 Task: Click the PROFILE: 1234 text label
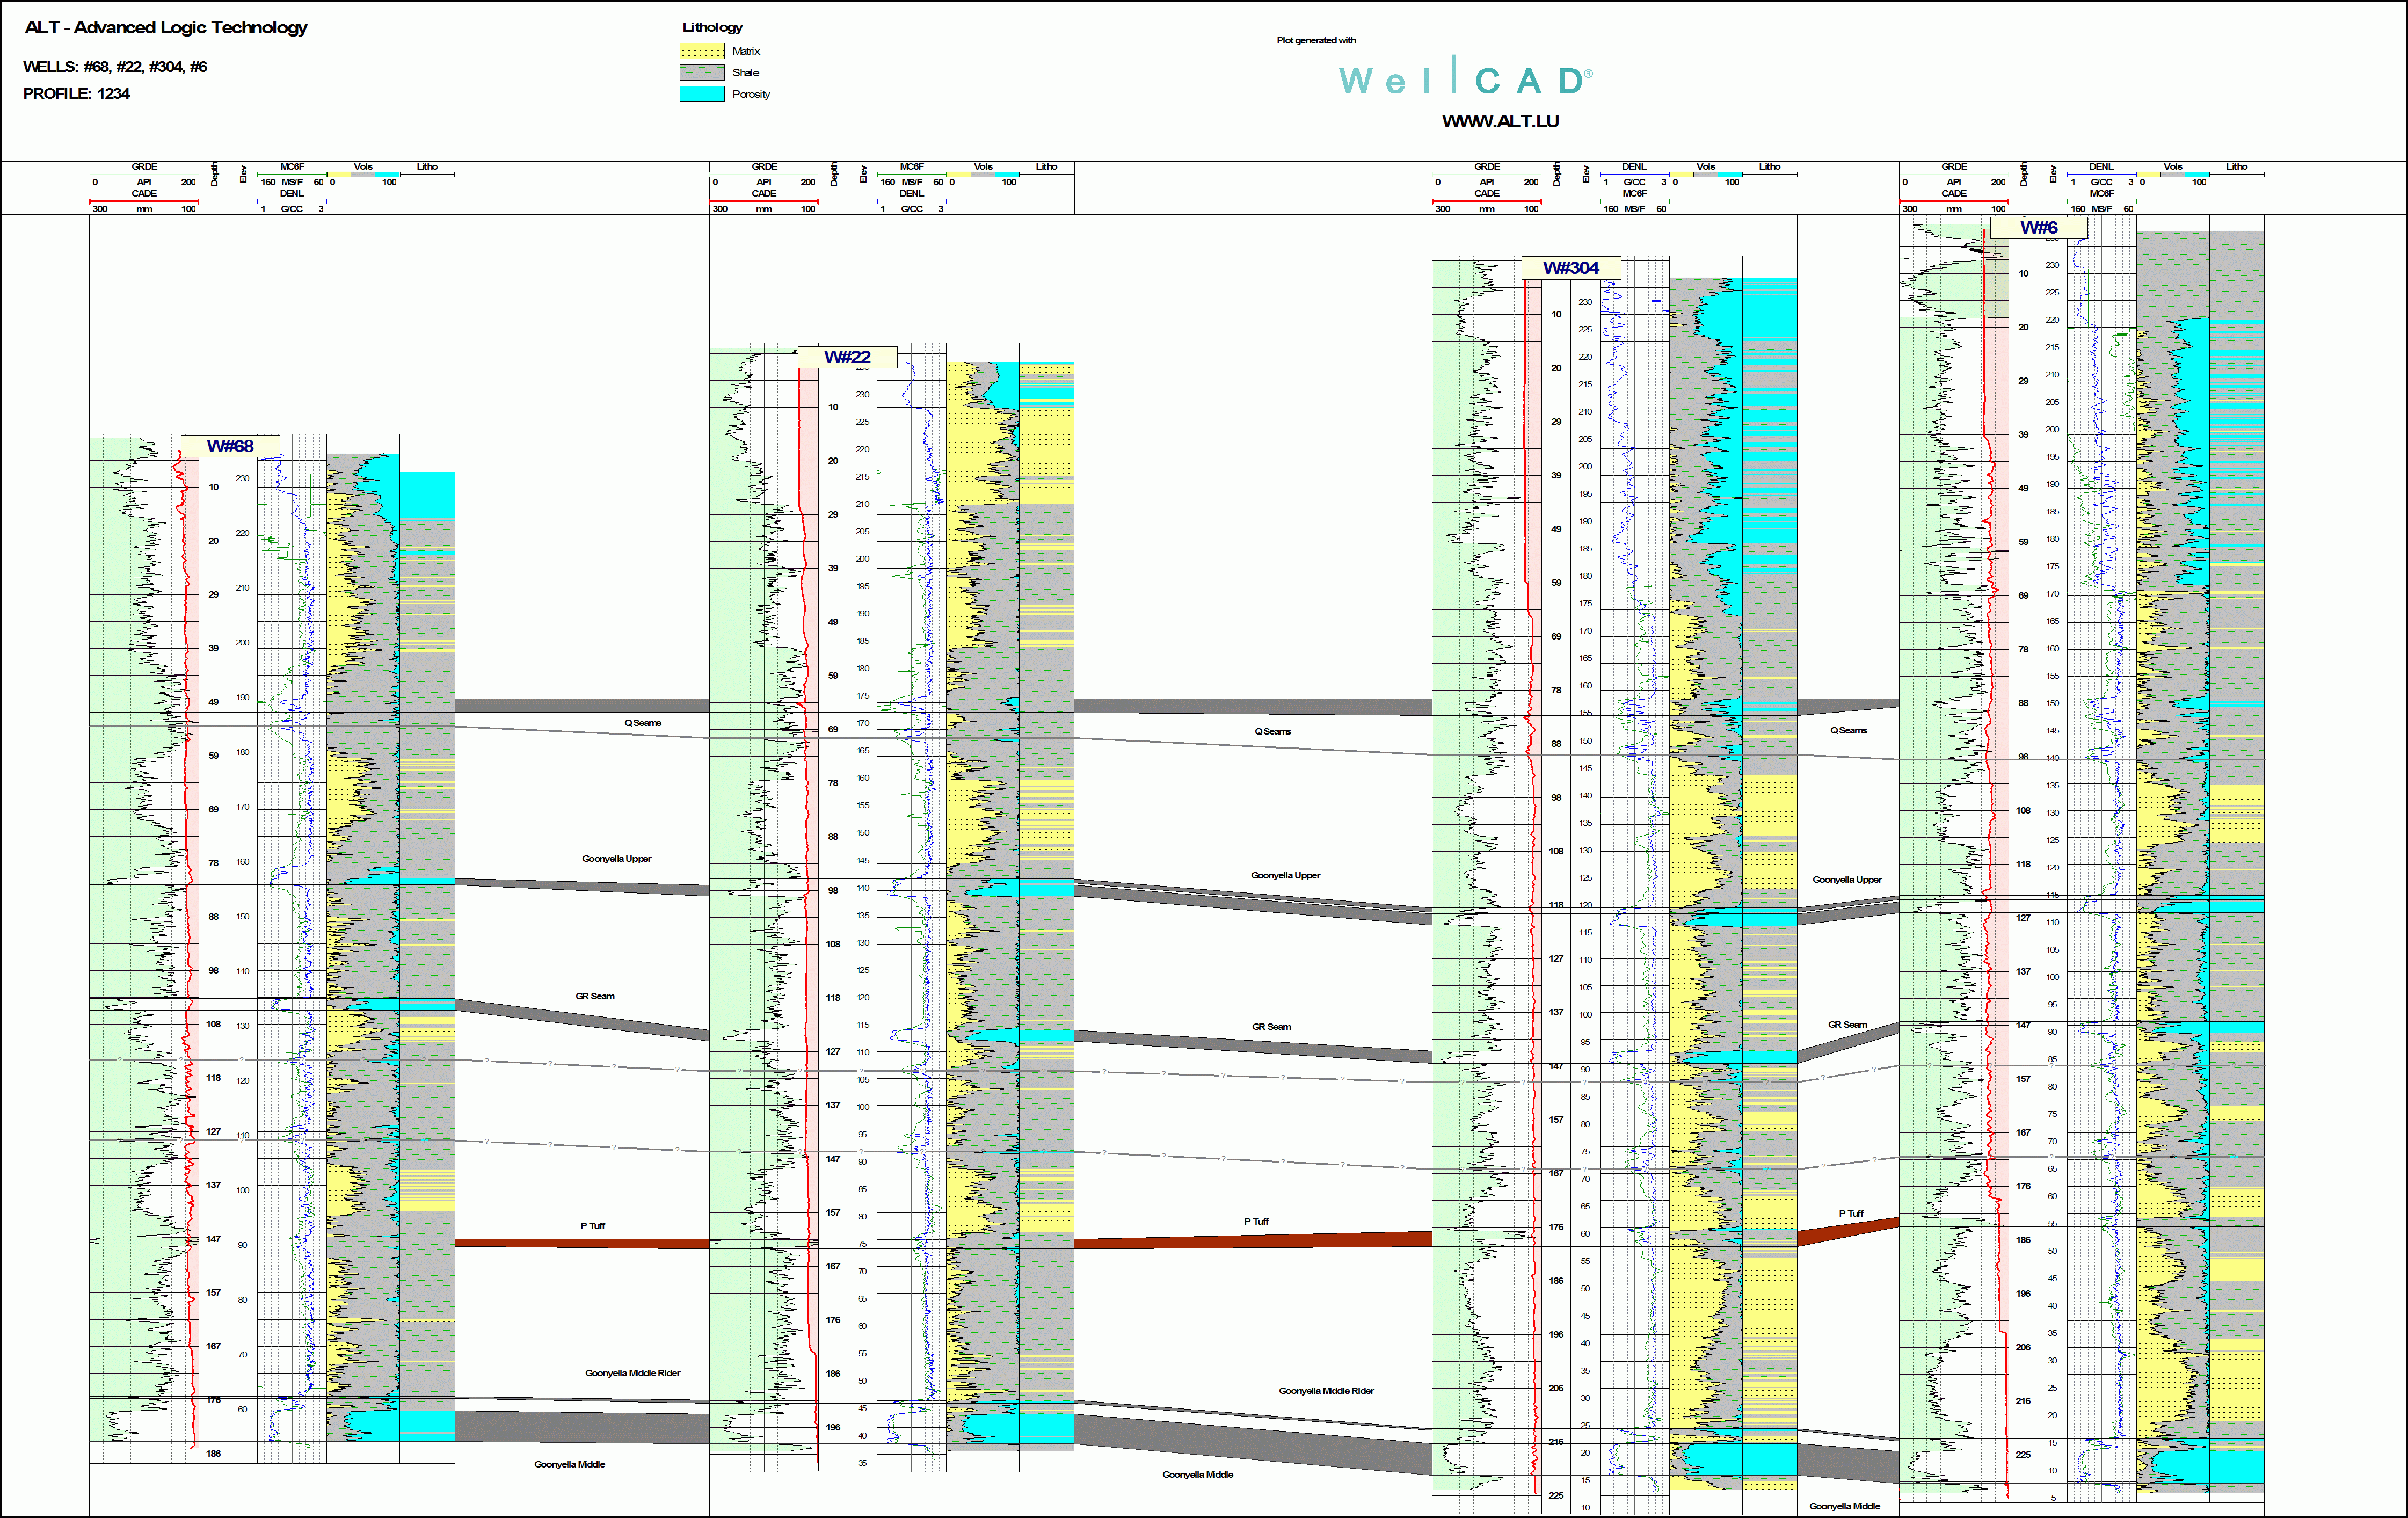(77, 93)
